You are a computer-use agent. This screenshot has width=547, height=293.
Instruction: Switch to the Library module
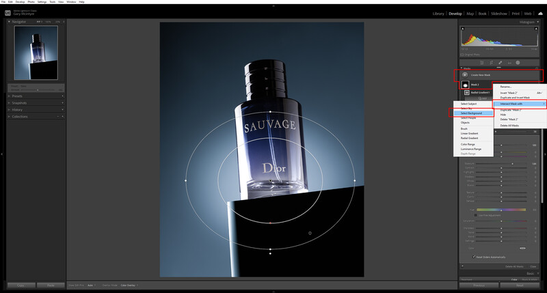point(438,14)
